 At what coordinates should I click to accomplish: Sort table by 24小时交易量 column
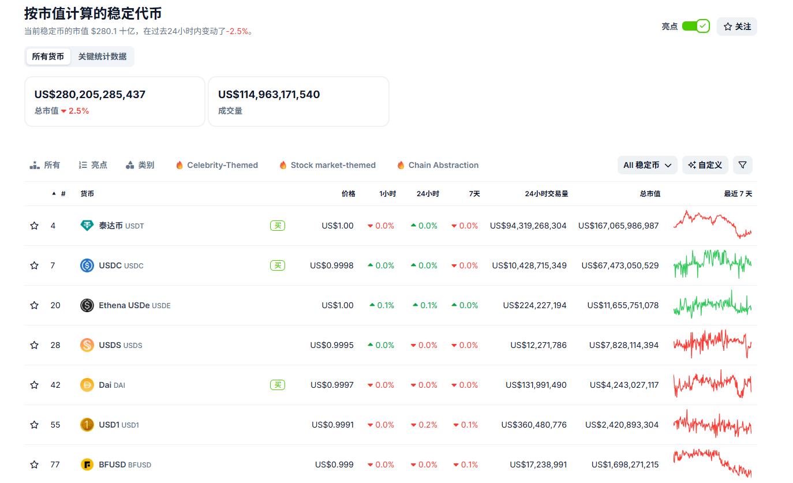(x=546, y=194)
